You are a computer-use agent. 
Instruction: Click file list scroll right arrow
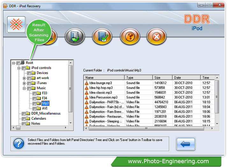click(x=212, y=128)
